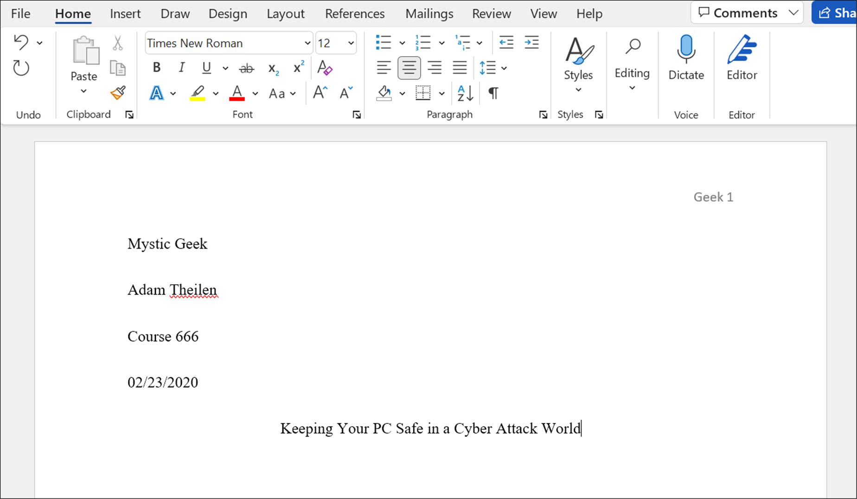Image resolution: width=857 pixels, height=499 pixels.
Task: Apply bold formatting to selected text
Action: 156,68
